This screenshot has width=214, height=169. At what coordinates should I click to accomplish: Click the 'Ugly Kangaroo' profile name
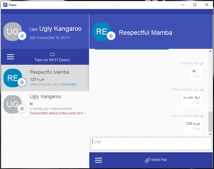[60, 29]
